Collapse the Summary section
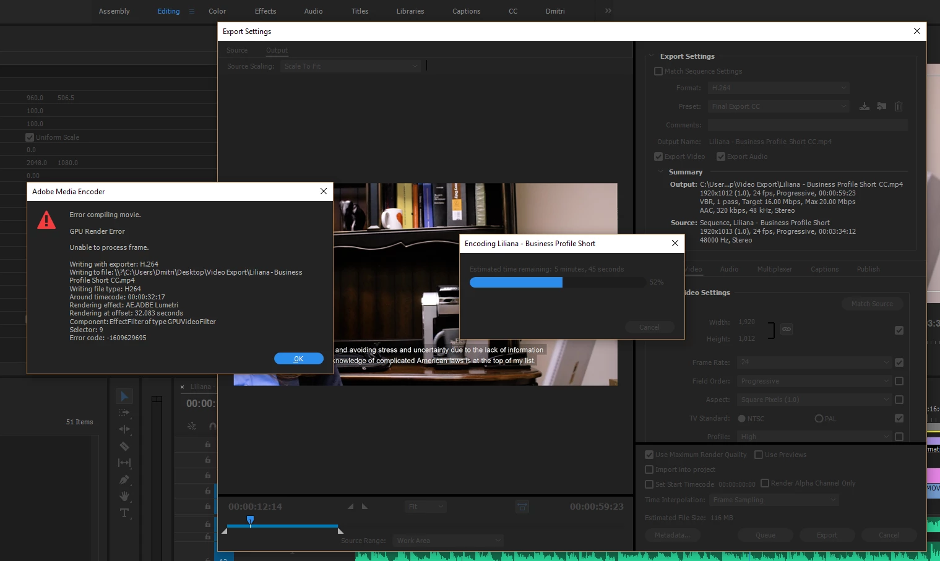The width and height of the screenshot is (940, 561). (661, 172)
